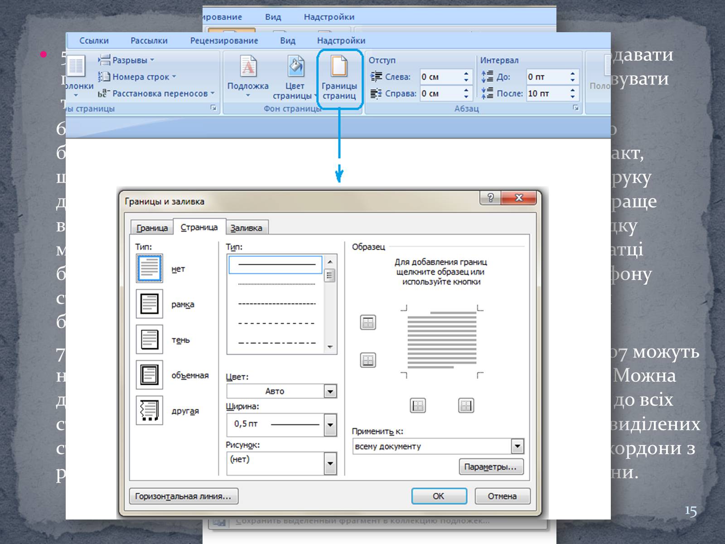The height and width of the screenshot is (544, 725).
Task: Open the Рецензирование ribbon tab
Action: point(224,40)
